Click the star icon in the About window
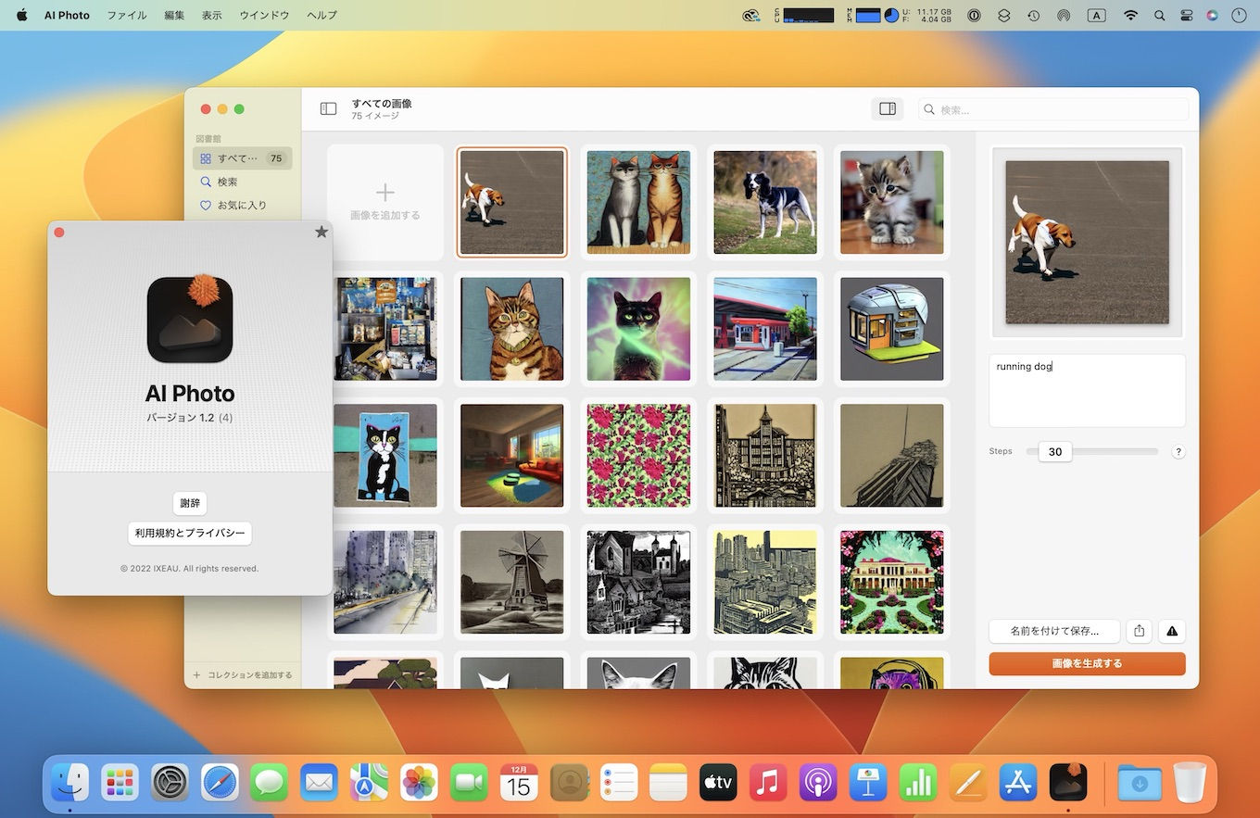 pyautogui.click(x=321, y=232)
